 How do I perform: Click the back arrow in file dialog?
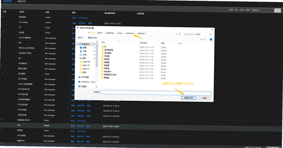point(78,32)
